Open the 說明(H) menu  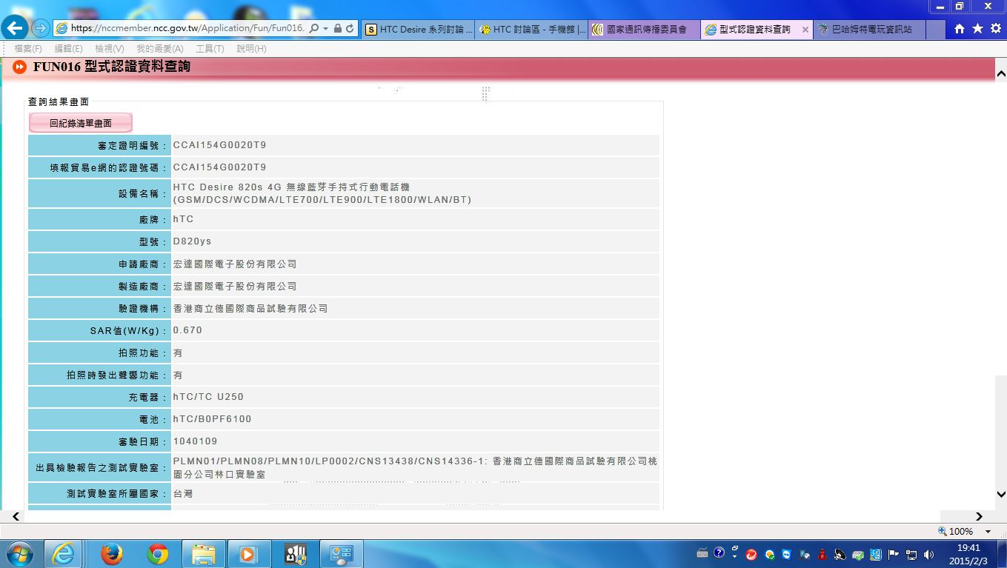click(251, 49)
